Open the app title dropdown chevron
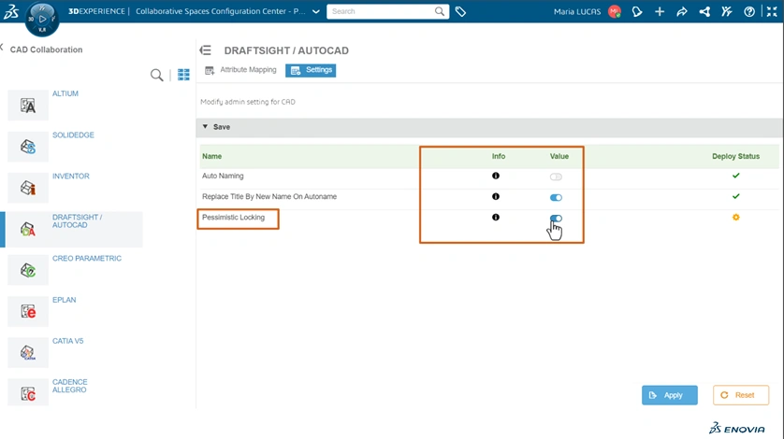This screenshot has height=439, width=784. pyautogui.click(x=316, y=12)
